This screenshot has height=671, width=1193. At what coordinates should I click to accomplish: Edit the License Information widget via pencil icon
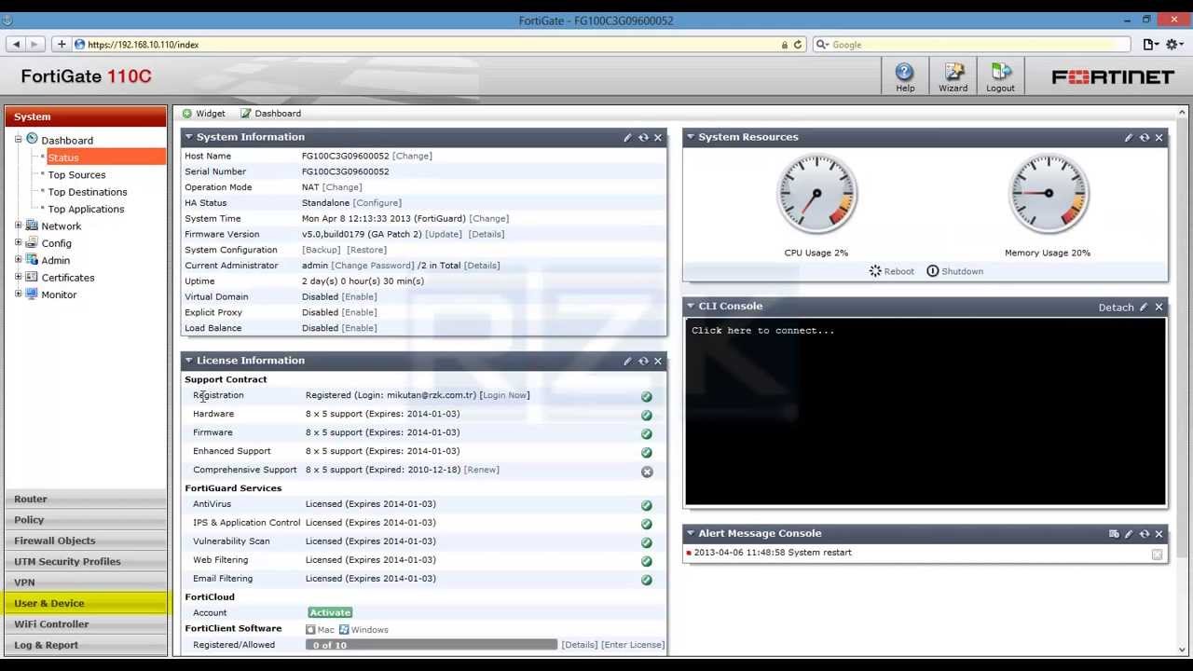[x=627, y=361]
